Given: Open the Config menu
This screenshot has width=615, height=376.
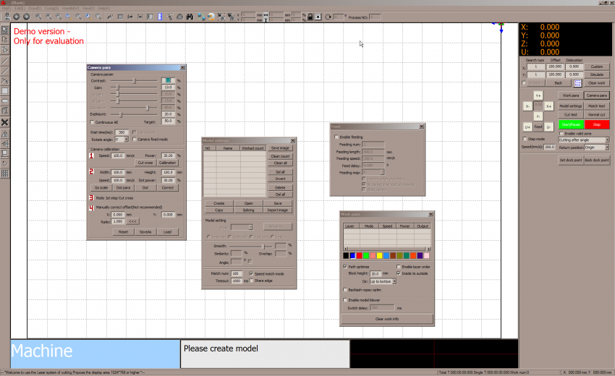Looking at the screenshot, I should (51, 8).
